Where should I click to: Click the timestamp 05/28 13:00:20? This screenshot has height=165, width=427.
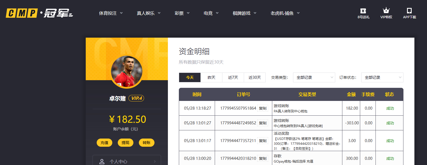(x=197, y=158)
